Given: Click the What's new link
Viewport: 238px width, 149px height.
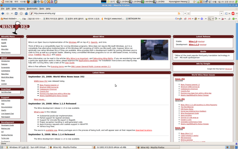Looking at the screenshot, I should pos(39,112).
